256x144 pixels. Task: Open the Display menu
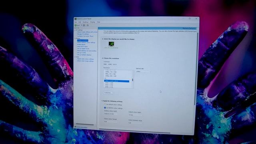pos(92,22)
